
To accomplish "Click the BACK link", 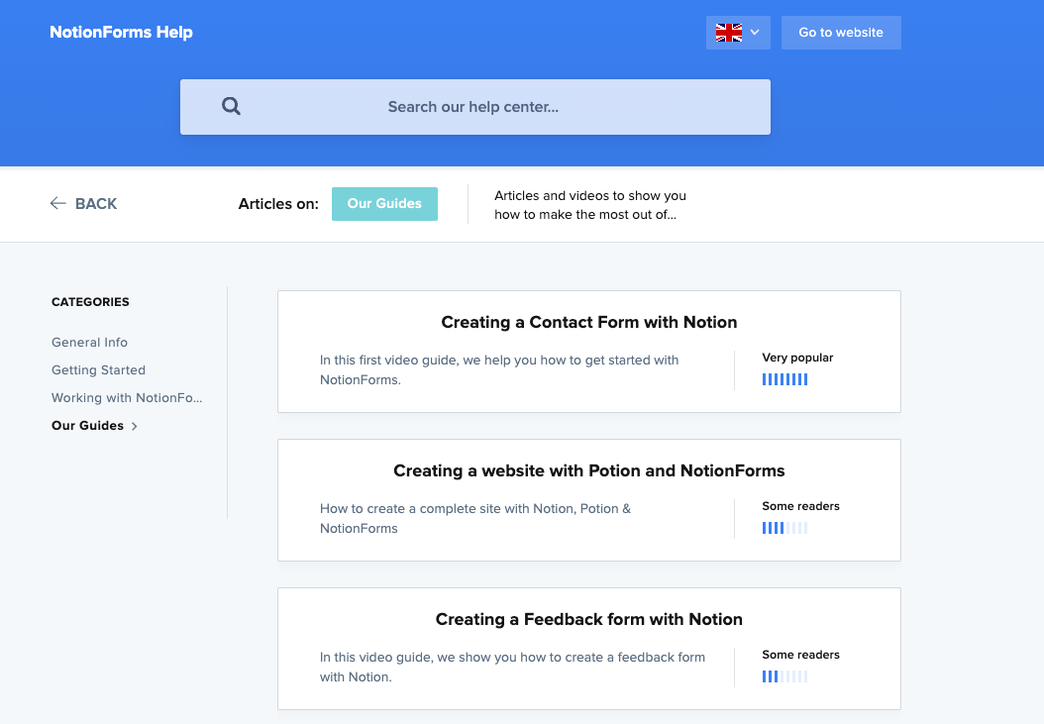I will (84, 204).
